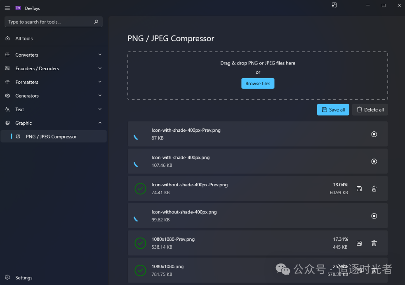Viewport: 405px width, 285px height.
Task: Click the green checkmark for 1080x1080.png
Action: click(140, 271)
